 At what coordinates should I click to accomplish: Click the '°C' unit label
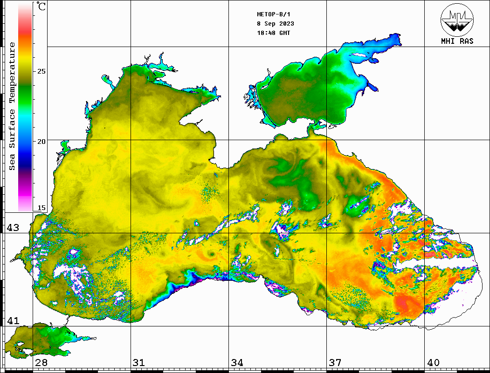[x=41, y=6]
